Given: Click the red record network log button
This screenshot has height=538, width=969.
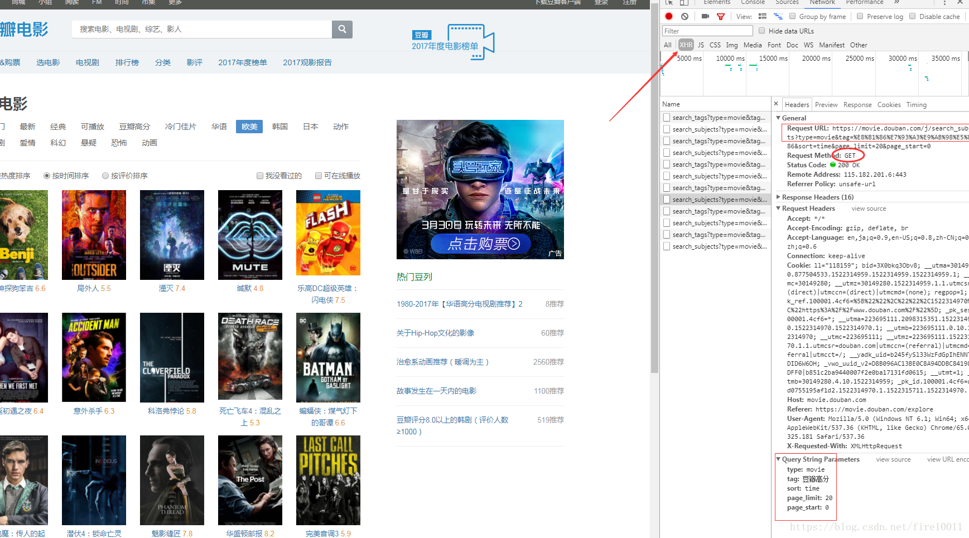Looking at the screenshot, I should click(x=669, y=16).
